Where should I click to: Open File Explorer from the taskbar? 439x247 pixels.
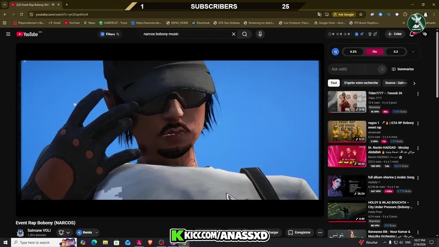pyautogui.click(x=105, y=243)
